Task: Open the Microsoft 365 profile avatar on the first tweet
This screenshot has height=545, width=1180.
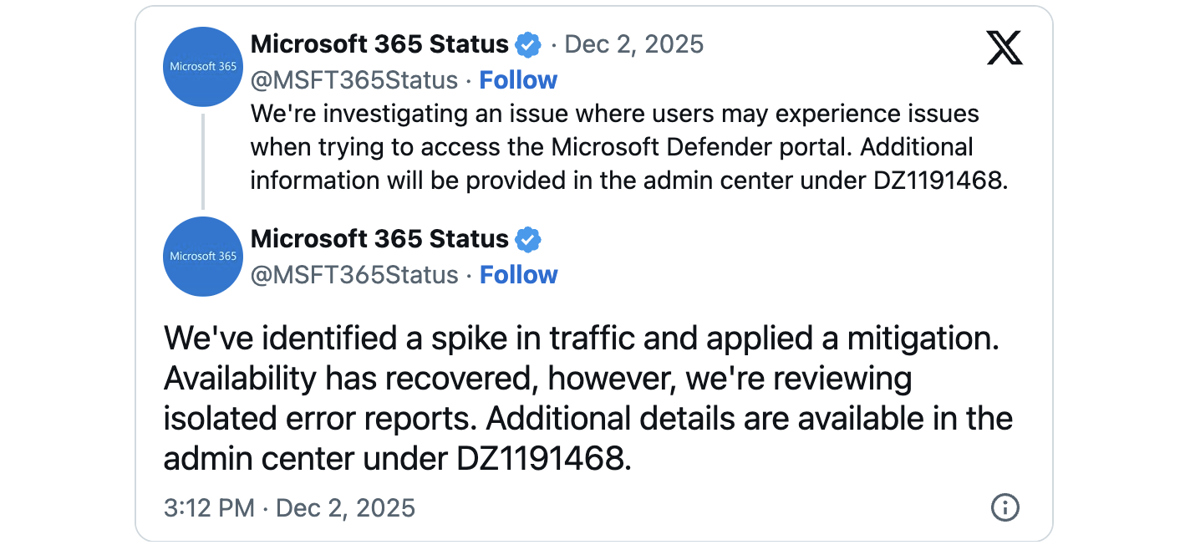Action: pos(202,67)
